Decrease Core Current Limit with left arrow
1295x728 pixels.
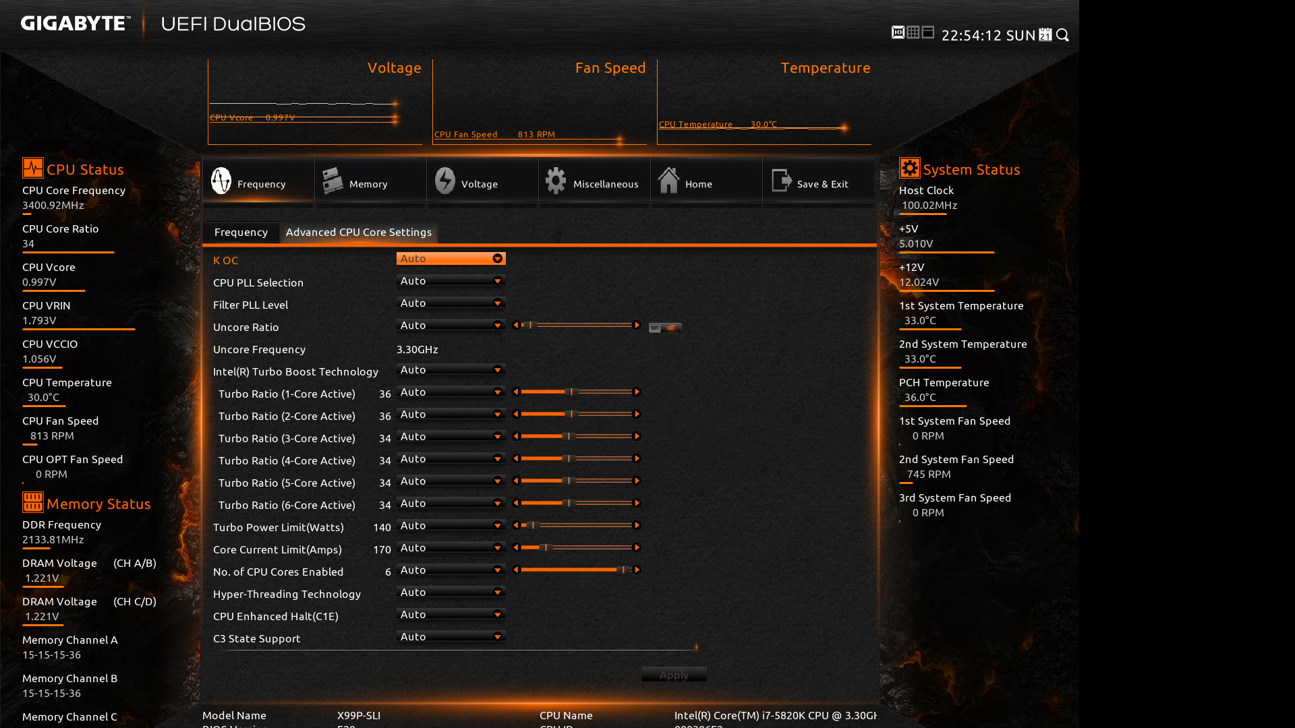point(516,547)
